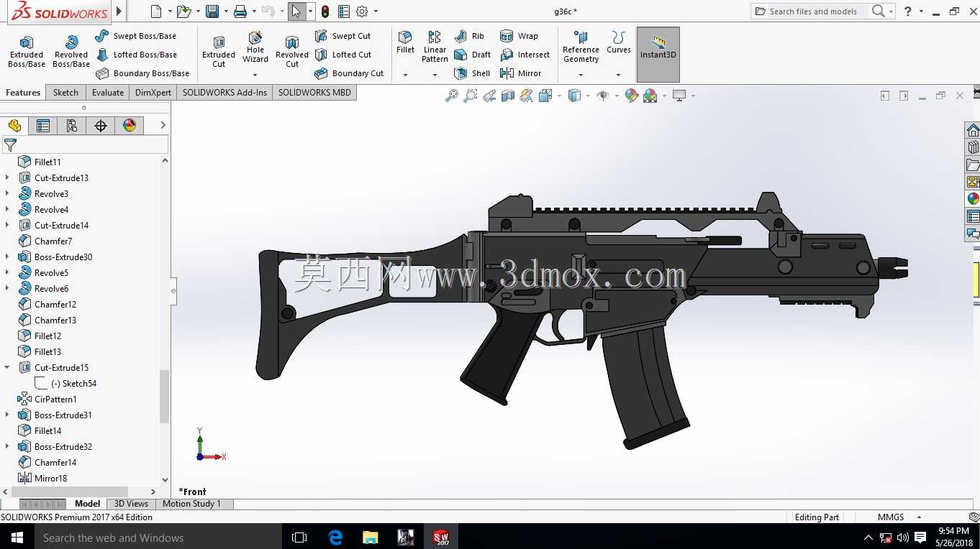The image size is (980, 549).
Task: Open the SOLIDWORKS Add-Ins tab
Action: click(x=224, y=93)
